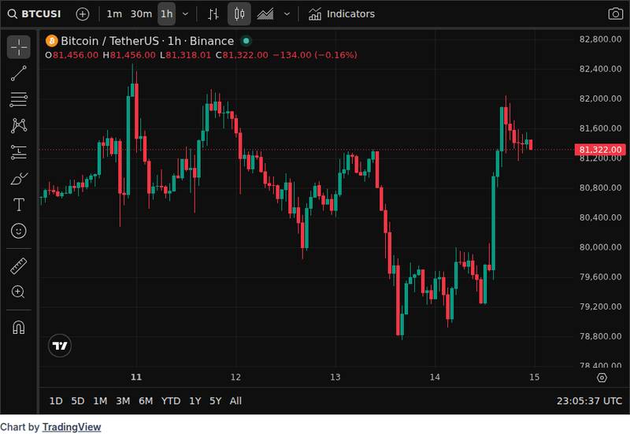
Task: Open the BTCUSDT symbol search
Action: coord(35,14)
